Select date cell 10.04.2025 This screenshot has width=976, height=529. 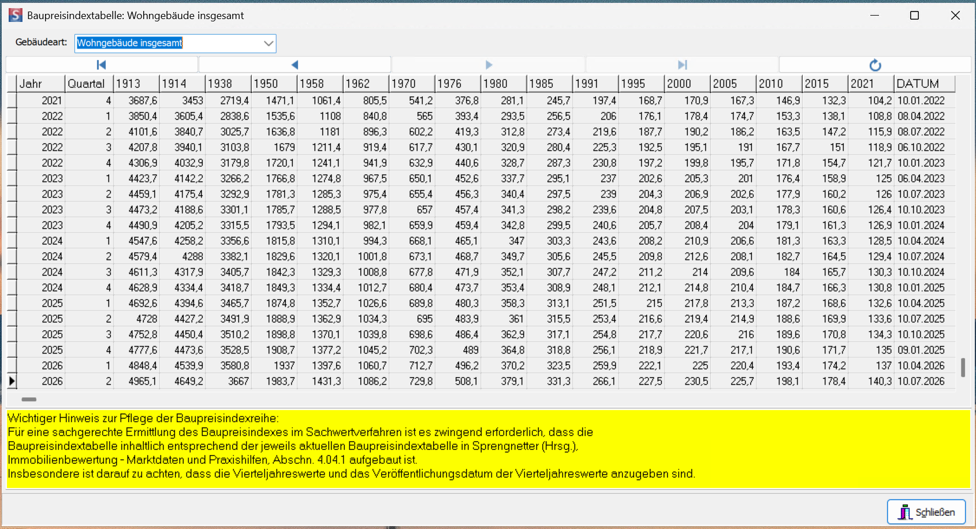[x=925, y=303]
